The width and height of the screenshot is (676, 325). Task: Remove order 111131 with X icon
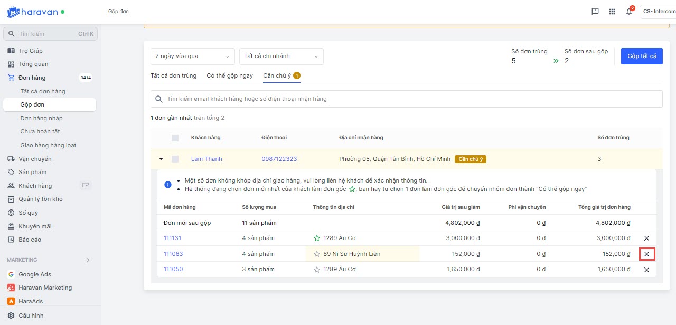pos(646,238)
